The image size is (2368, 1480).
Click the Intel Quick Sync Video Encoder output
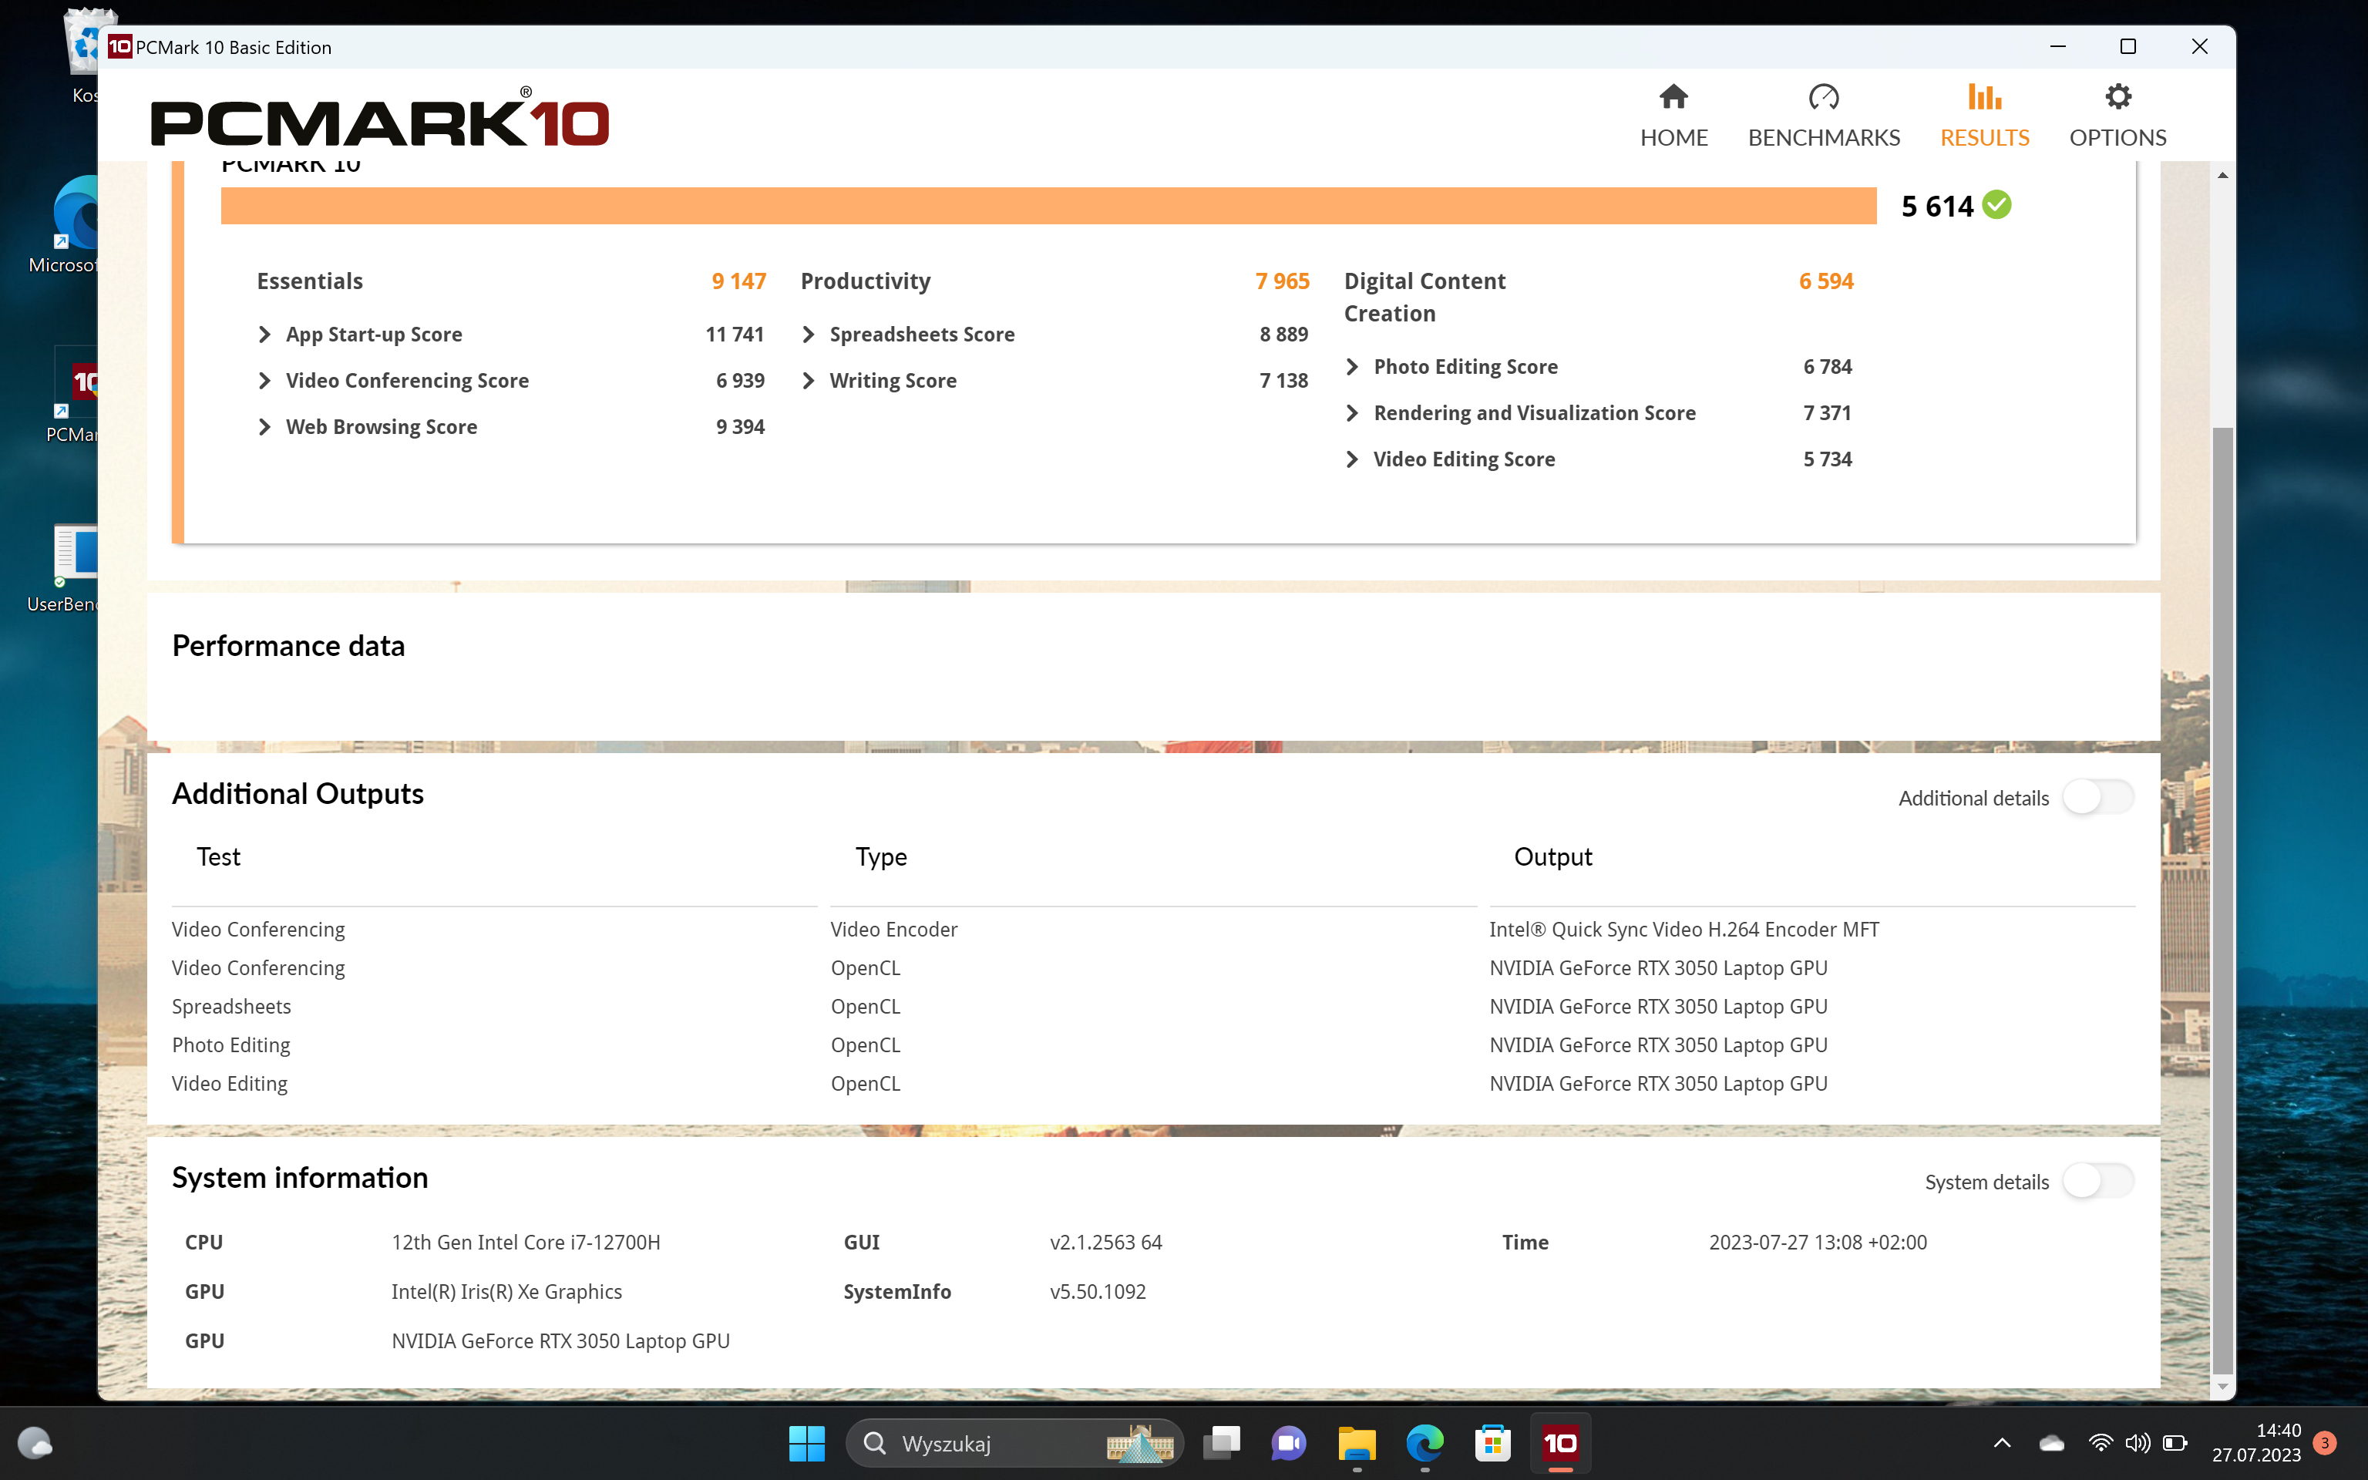1683,929
